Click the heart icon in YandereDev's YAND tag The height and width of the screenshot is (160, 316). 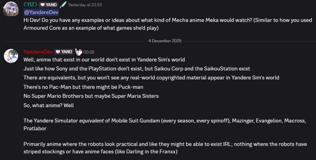(58, 52)
